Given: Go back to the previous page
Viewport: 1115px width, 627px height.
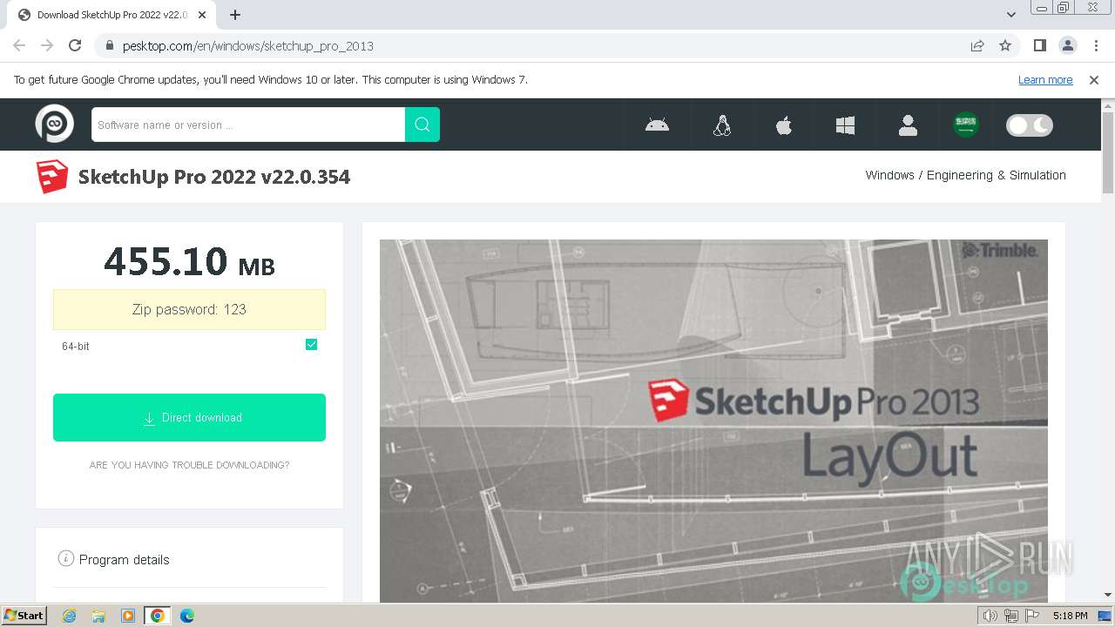Looking at the screenshot, I should 19,45.
